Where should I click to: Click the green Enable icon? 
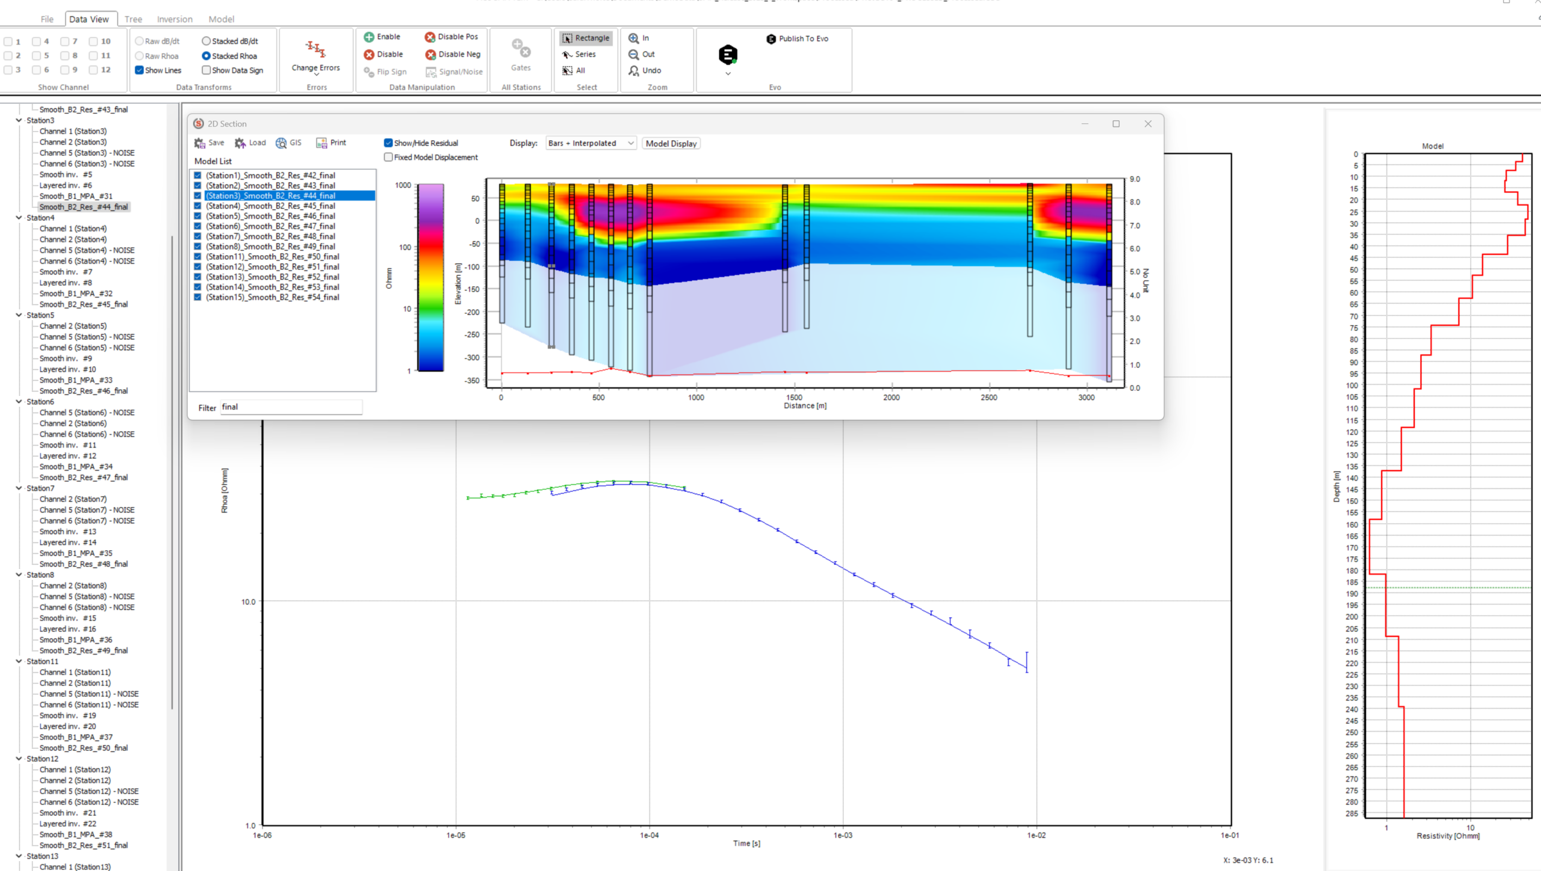coord(369,37)
